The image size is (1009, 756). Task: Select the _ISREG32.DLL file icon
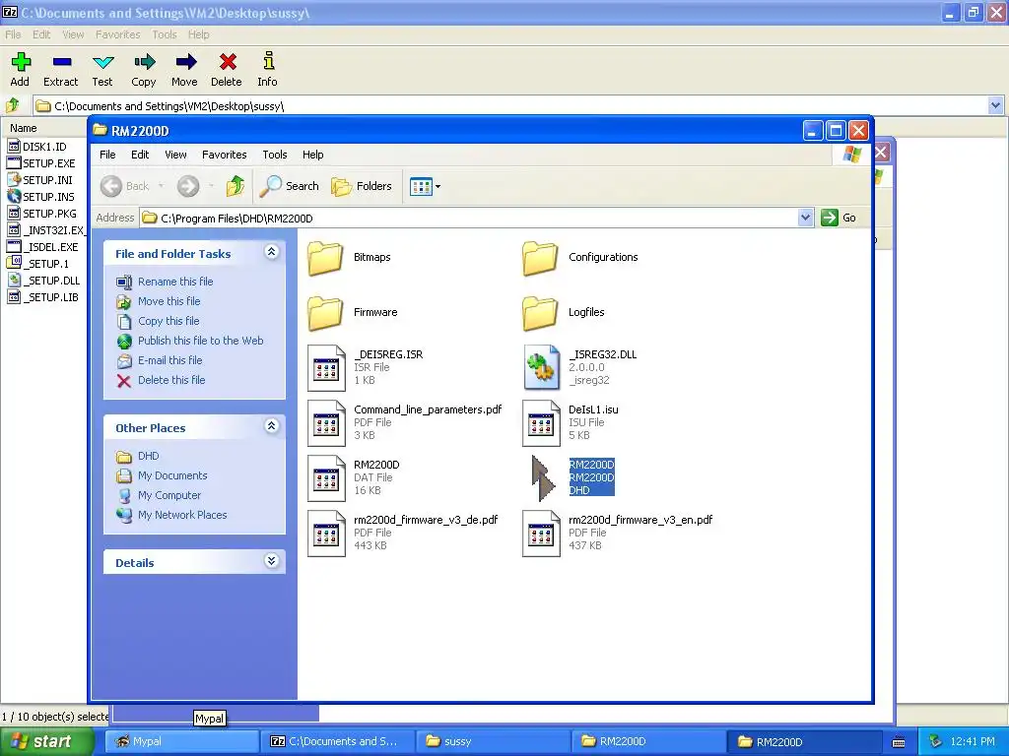[x=541, y=368]
